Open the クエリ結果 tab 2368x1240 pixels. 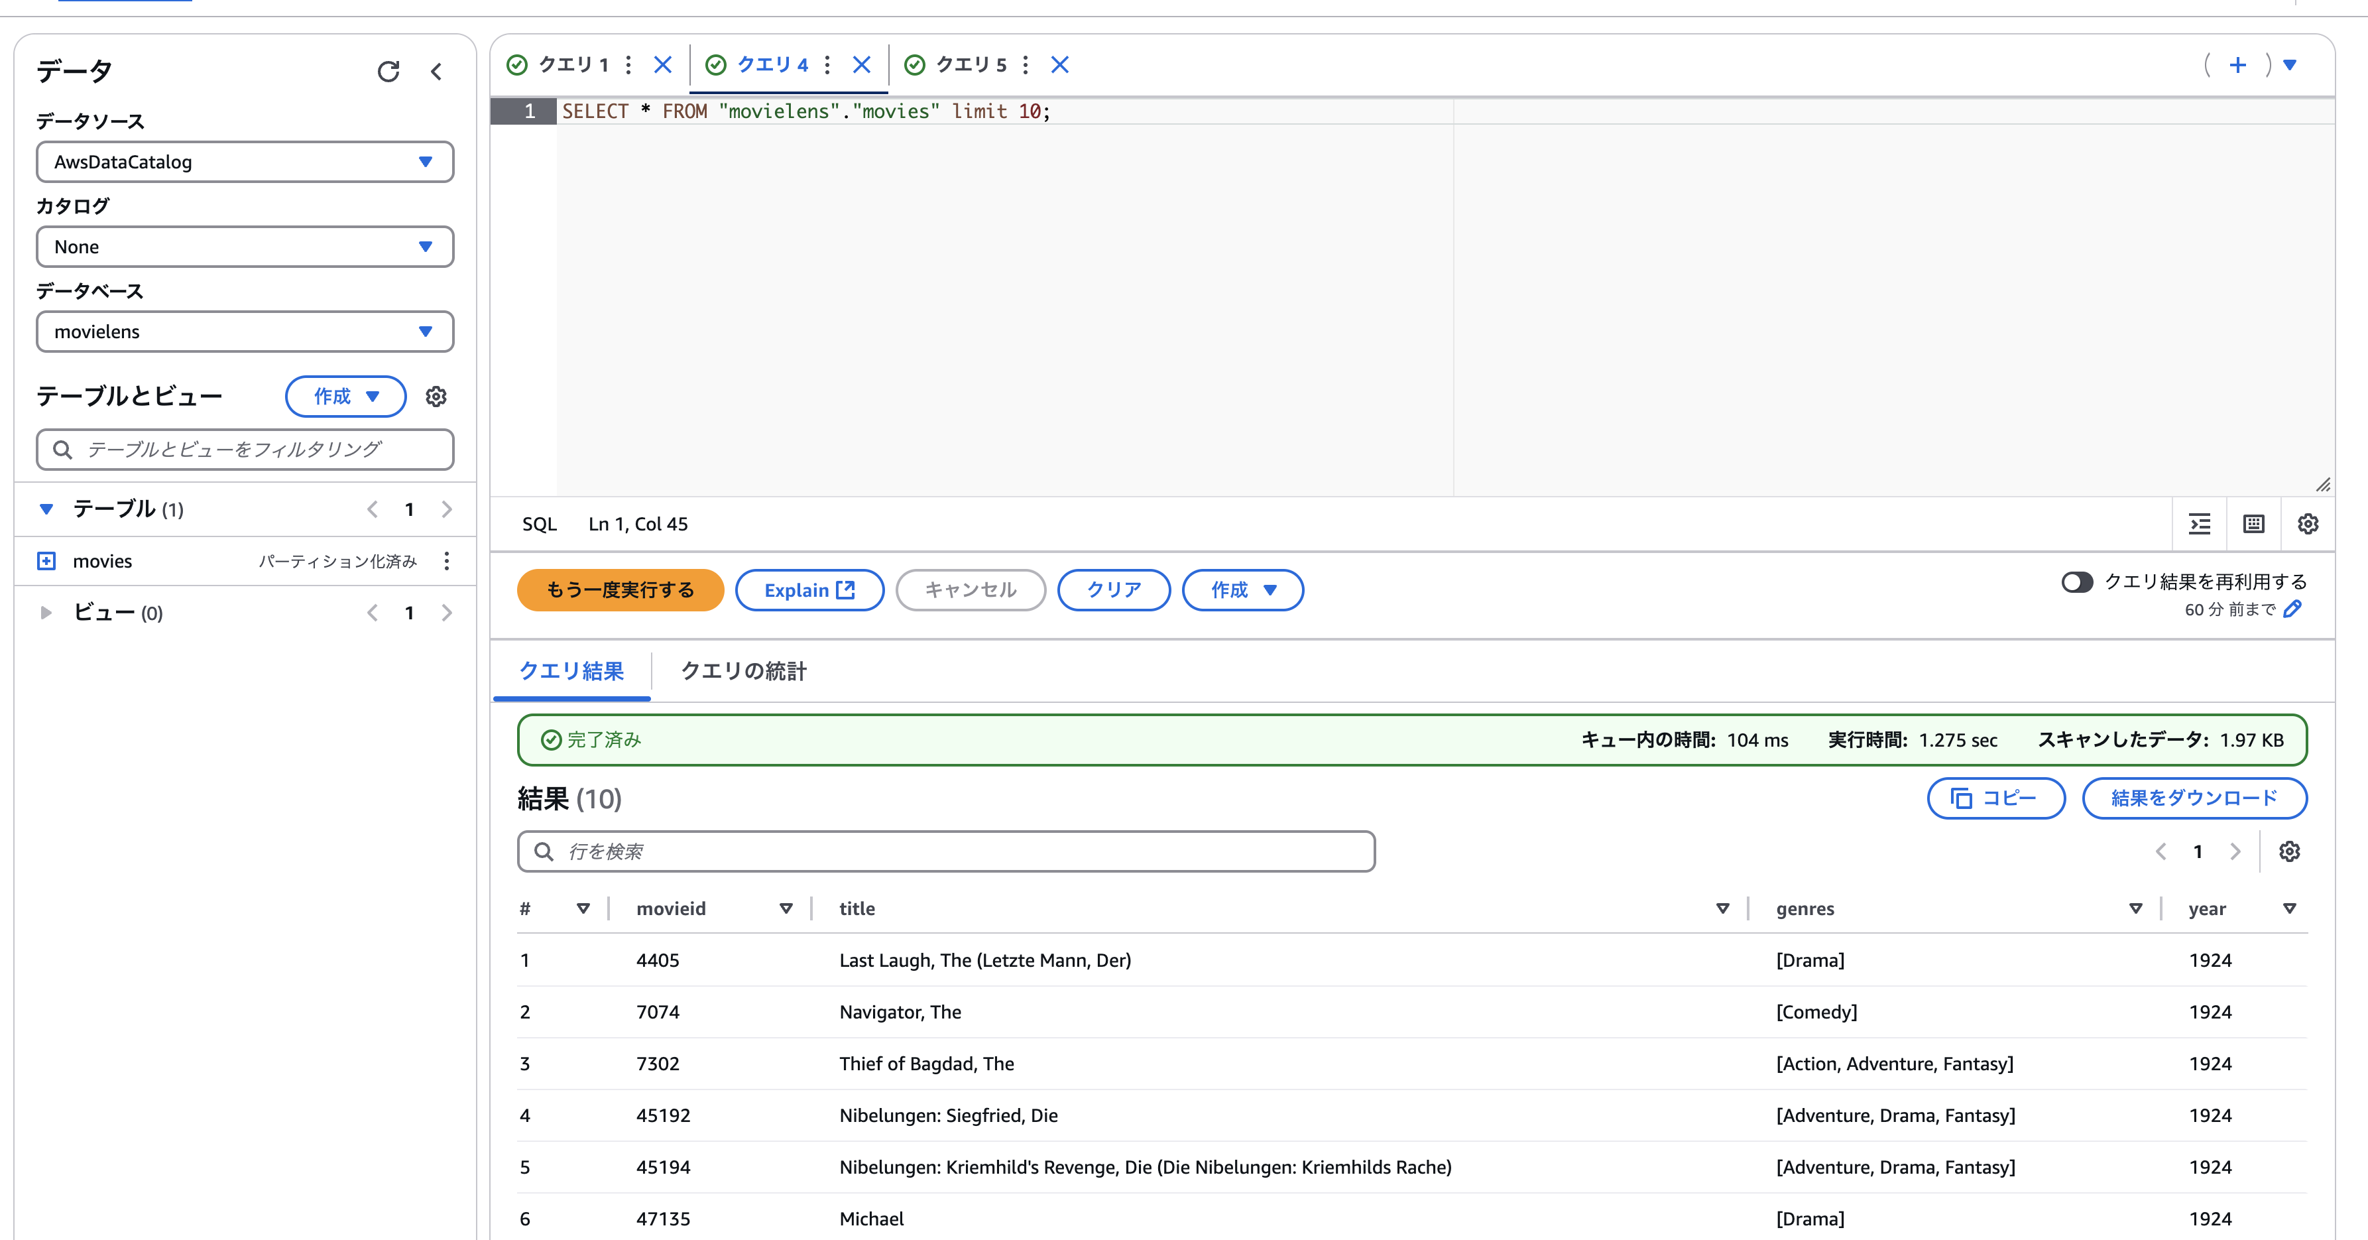point(571,671)
